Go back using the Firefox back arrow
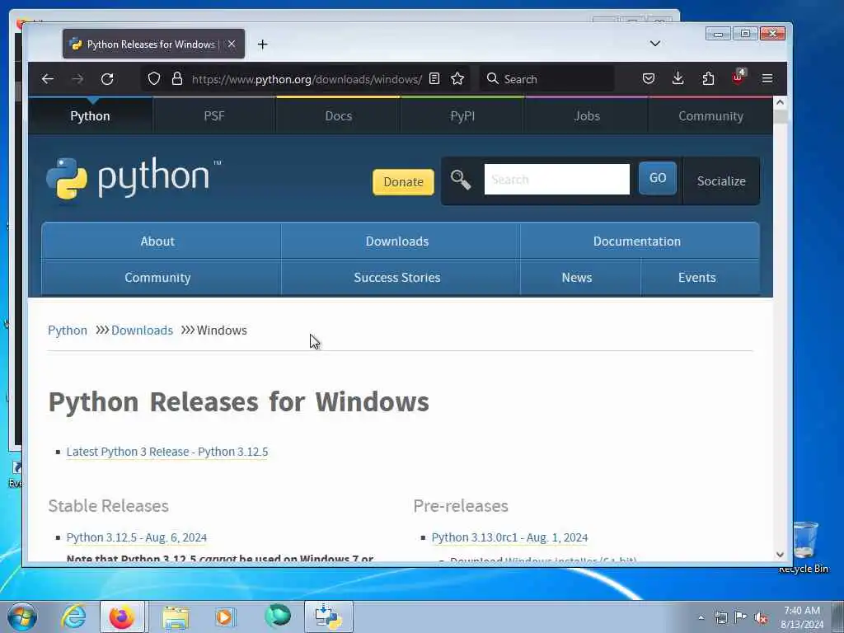 tap(47, 79)
